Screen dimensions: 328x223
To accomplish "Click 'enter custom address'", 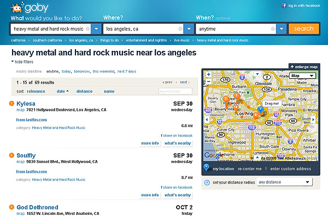I will coord(291,169).
